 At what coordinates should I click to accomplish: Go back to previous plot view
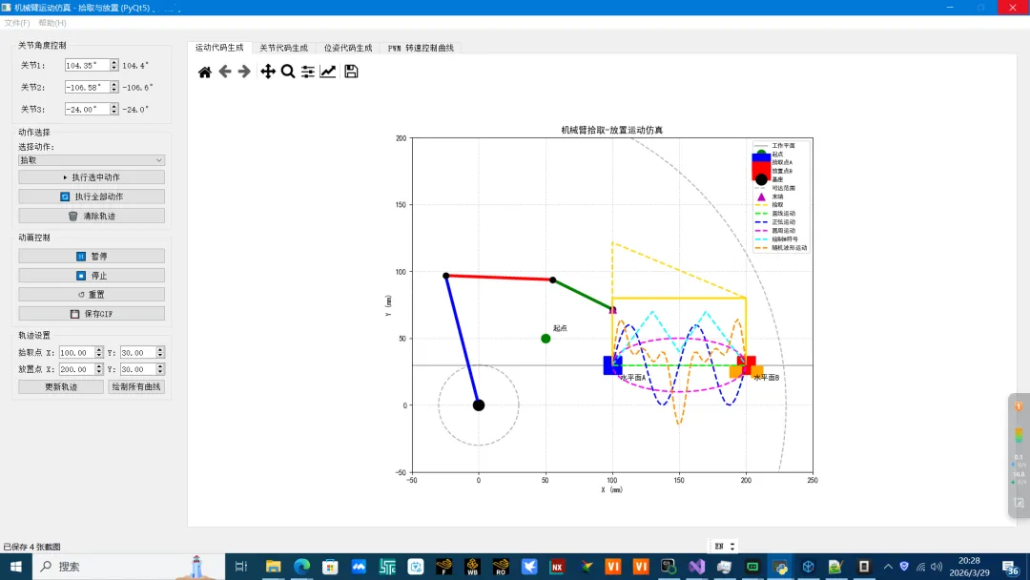tap(225, 72)
